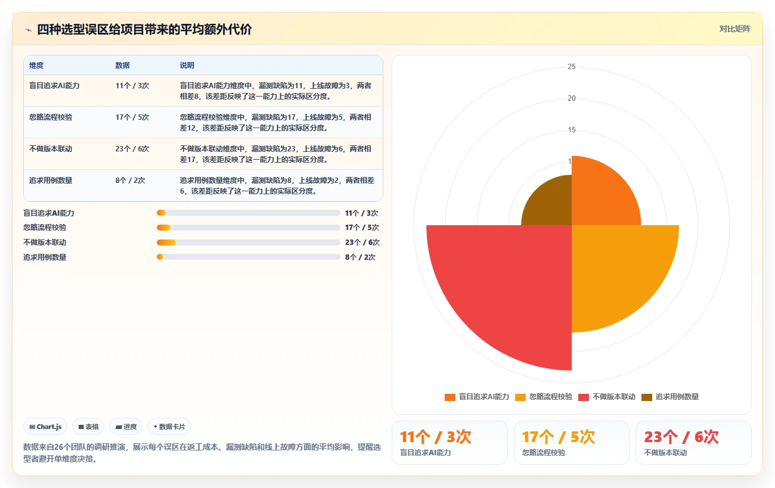Click the 表格 tag chip
This screenshot has height=488, width=775.
(88, 427)
